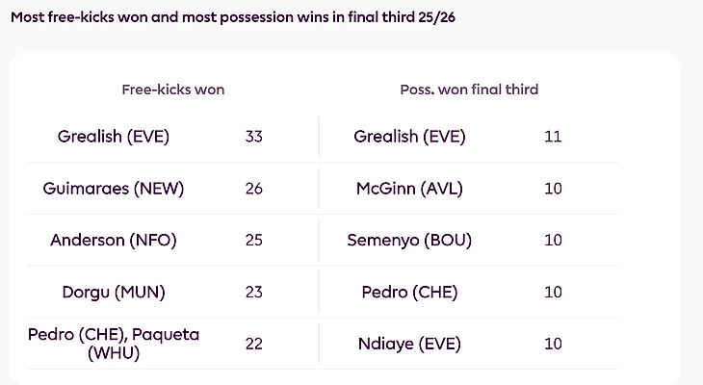The image size is (703, 385).
Task: Click Dorgu's free-kicks value 23
Action: [254, 292]
